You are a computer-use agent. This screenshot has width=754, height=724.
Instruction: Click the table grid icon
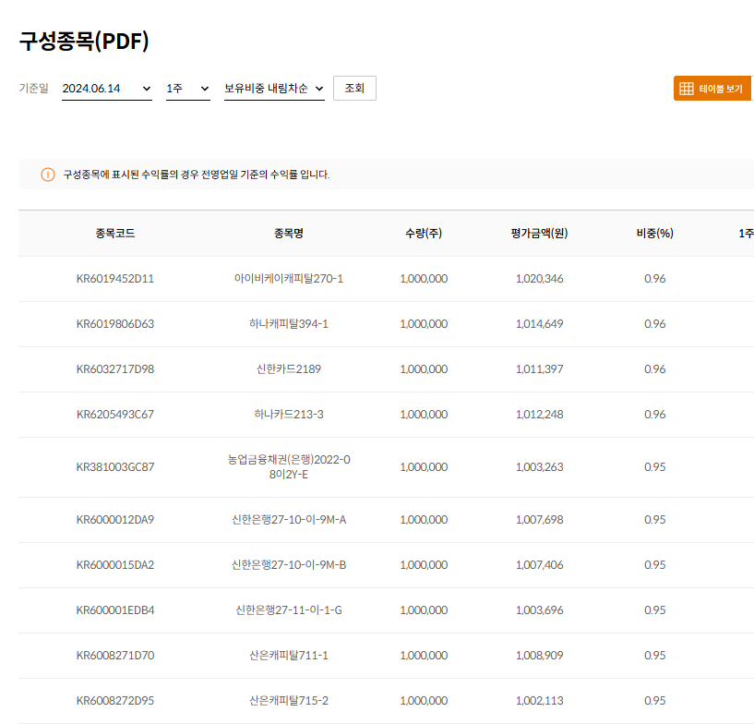click(x=687, y=89)
